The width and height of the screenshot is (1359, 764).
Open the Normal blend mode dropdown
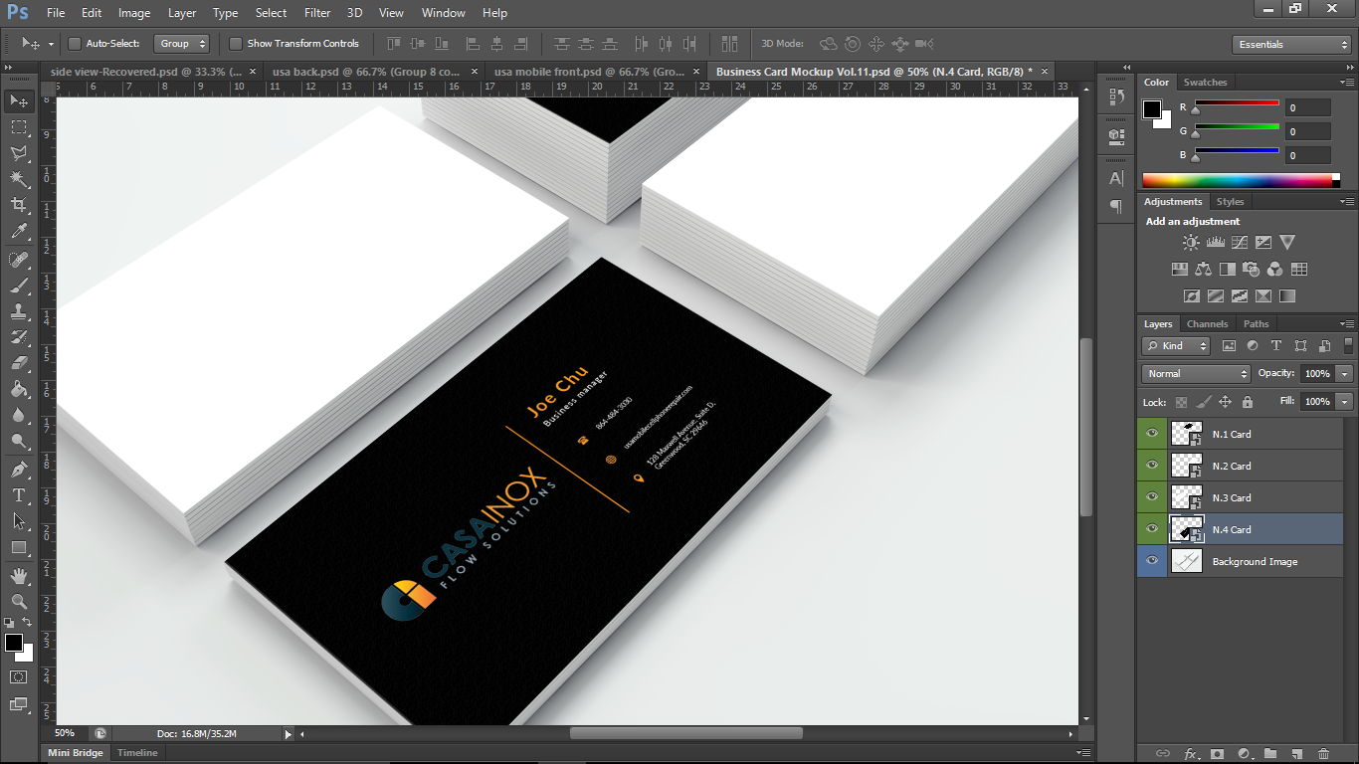point(1196,374)
